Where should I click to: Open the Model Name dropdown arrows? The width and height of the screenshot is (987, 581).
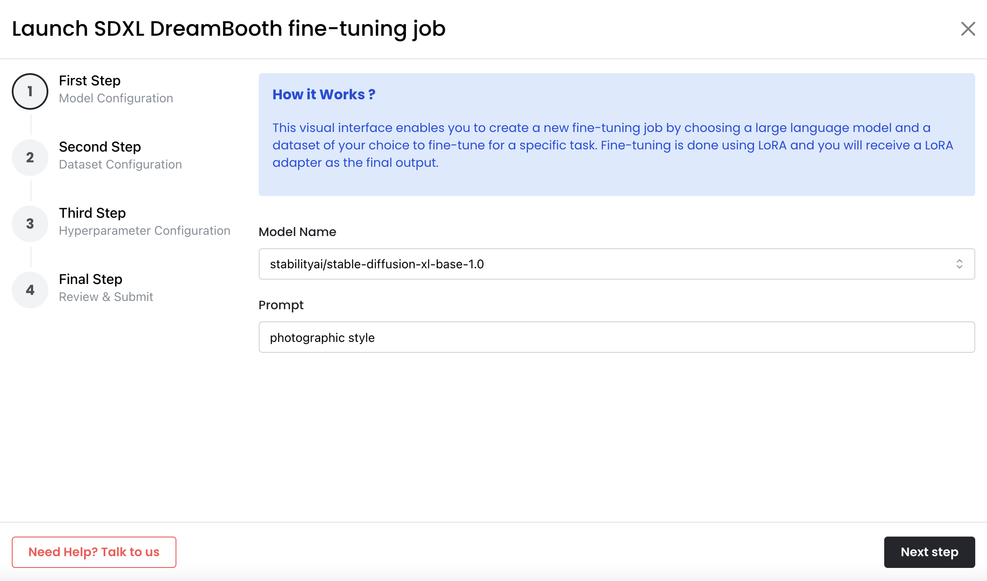click(x=959, y=264)
